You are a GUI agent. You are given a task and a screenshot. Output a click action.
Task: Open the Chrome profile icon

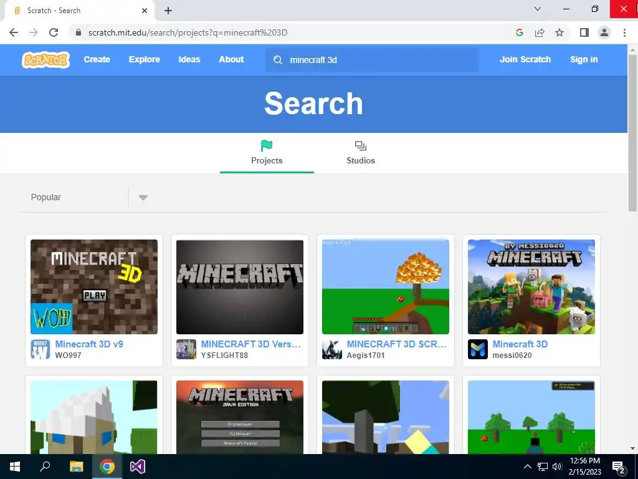(604, 32)
